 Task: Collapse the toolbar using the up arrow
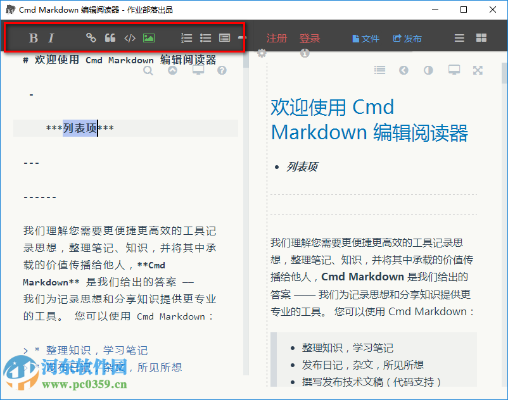coord(172,70)
